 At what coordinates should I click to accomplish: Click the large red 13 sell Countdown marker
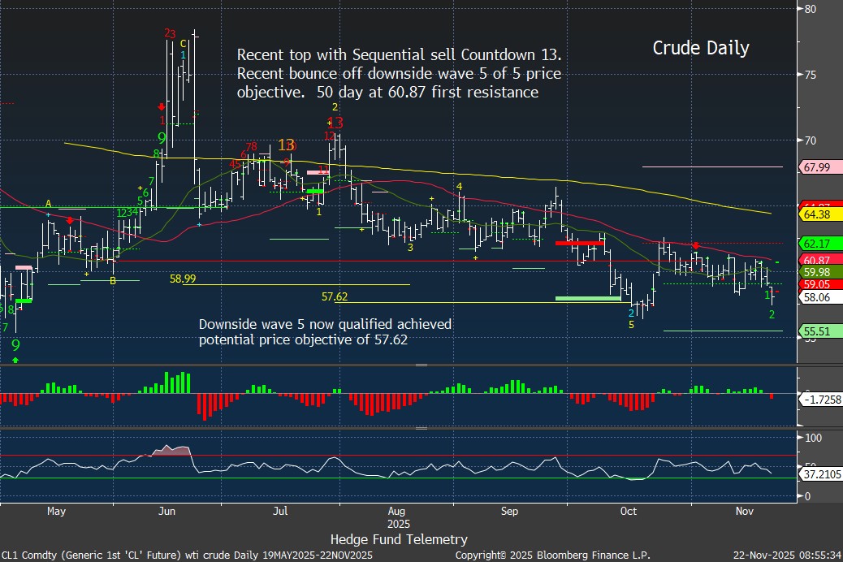tap(335, 123)
